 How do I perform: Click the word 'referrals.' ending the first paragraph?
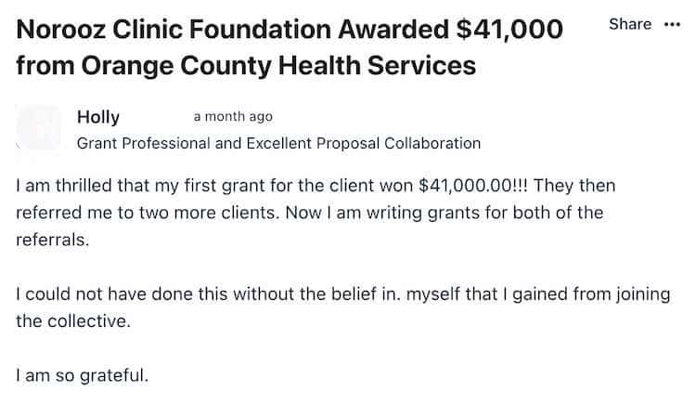pyautogui.click(x=53, y=240)
